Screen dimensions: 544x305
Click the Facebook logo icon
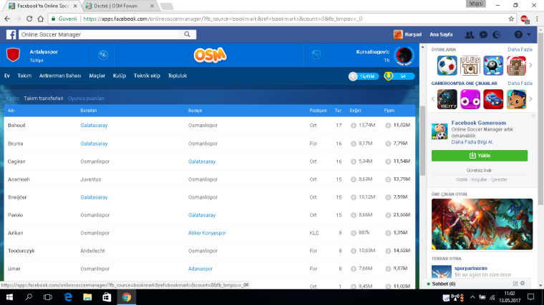11,34
